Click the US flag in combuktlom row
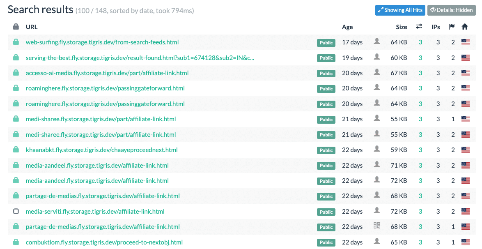The height and width of the screenshot is (249, 482). tap(466, 242)
